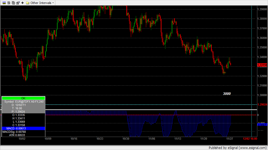Select the D: 12/02/11 date row

(23, 105)
